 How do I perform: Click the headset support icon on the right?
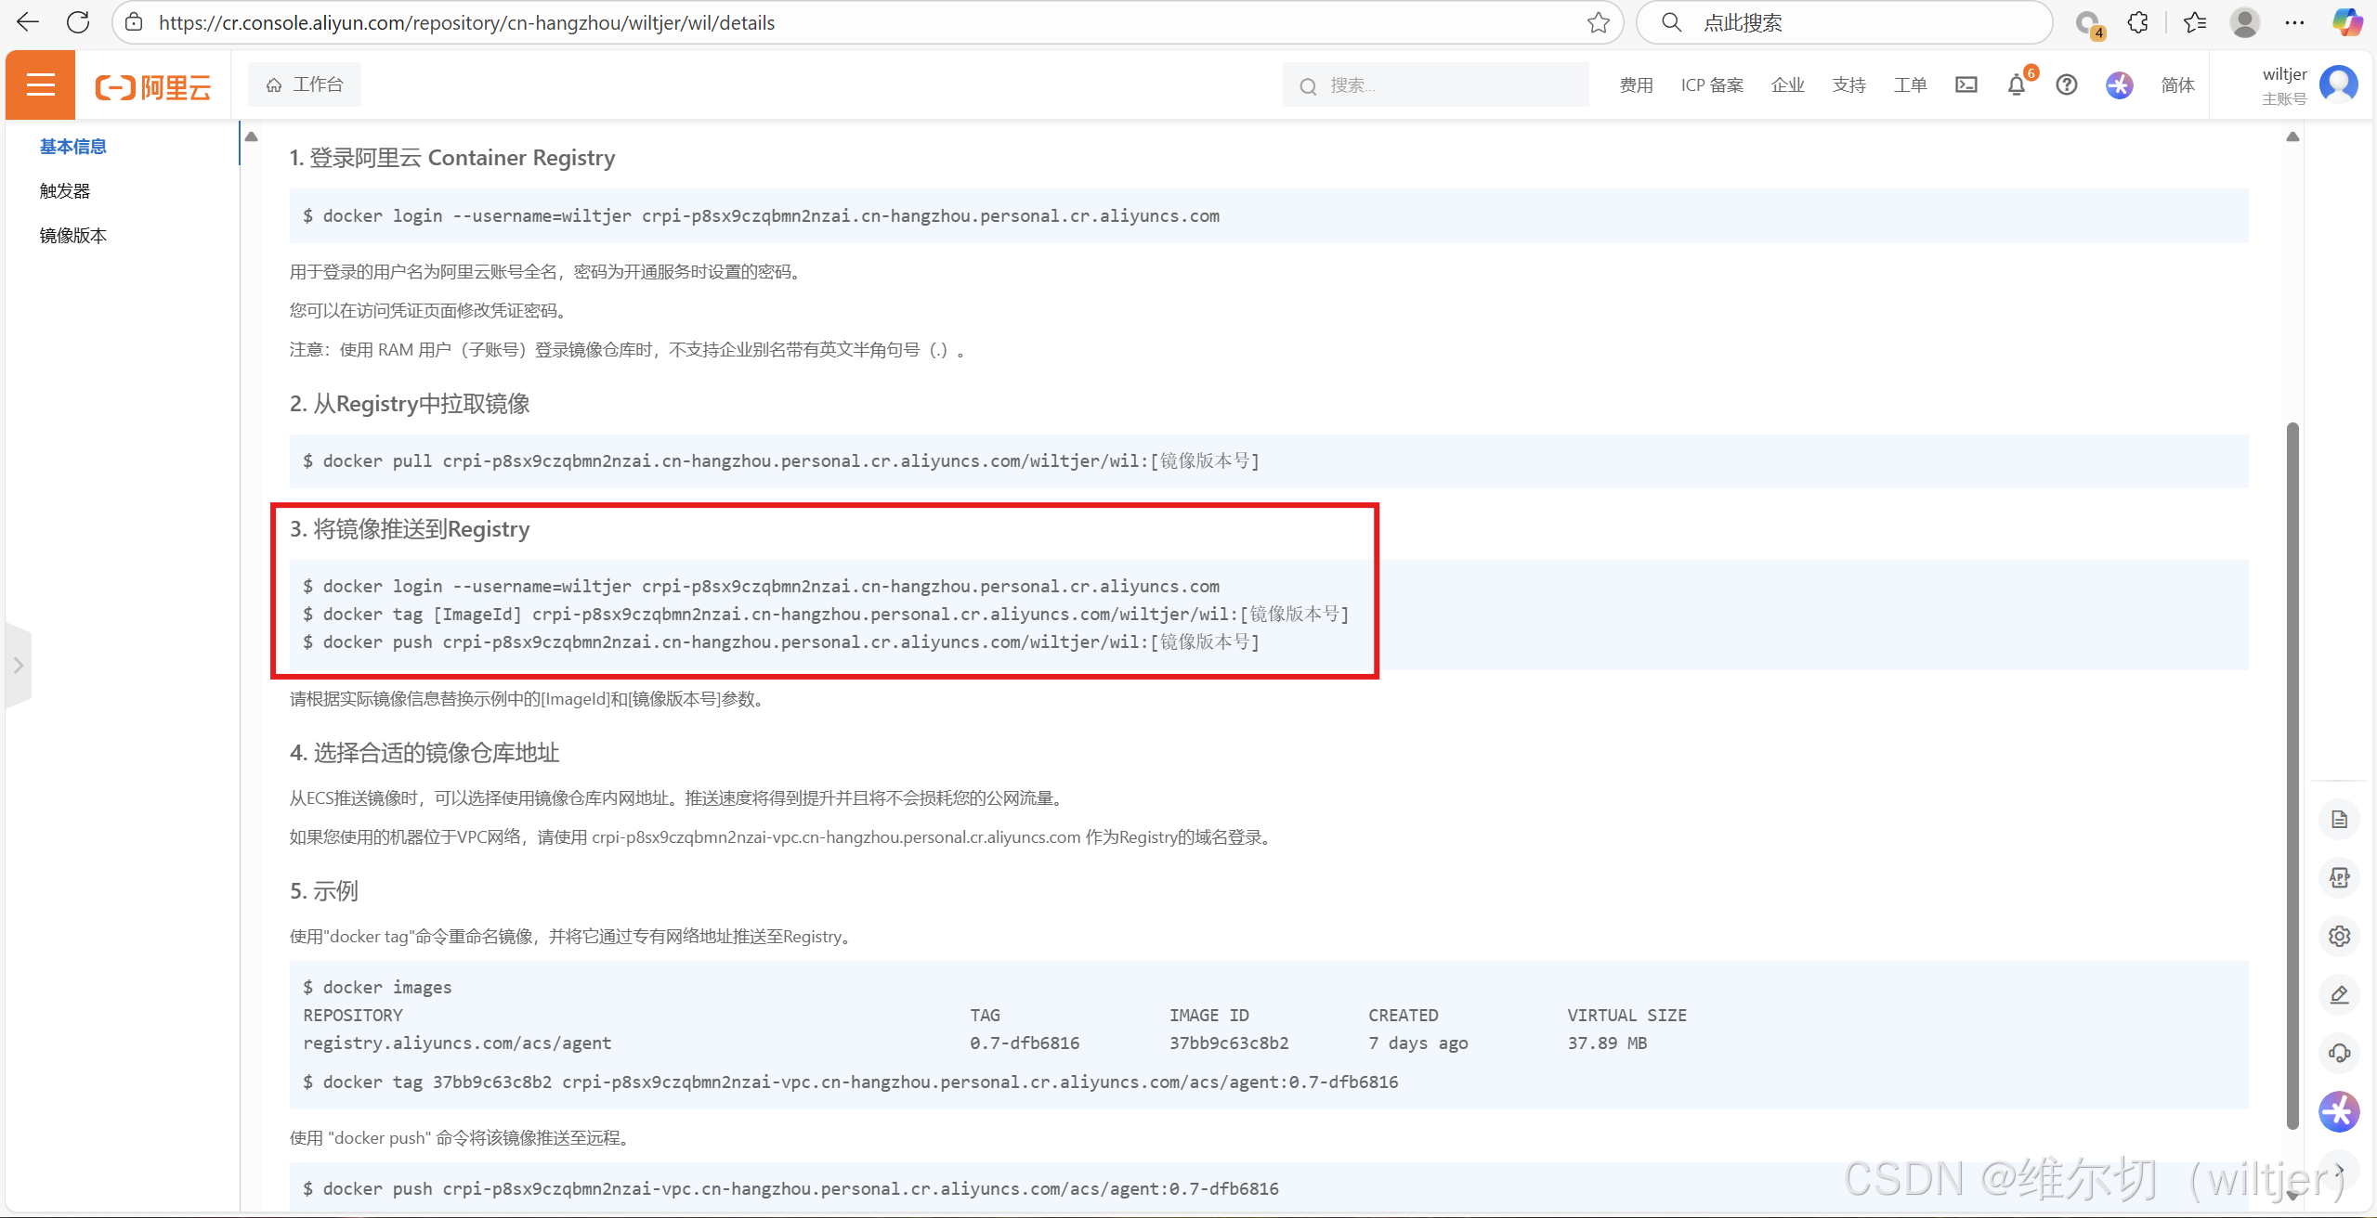[x=2339, y=1053]
